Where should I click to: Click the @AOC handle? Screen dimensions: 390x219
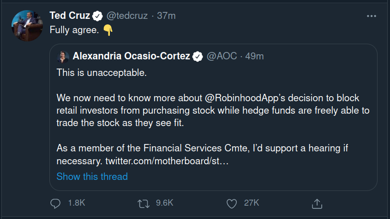click(222, 57)
